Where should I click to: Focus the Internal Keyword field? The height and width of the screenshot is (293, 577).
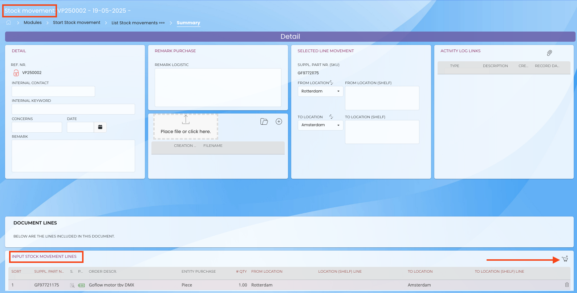(73, 109)
